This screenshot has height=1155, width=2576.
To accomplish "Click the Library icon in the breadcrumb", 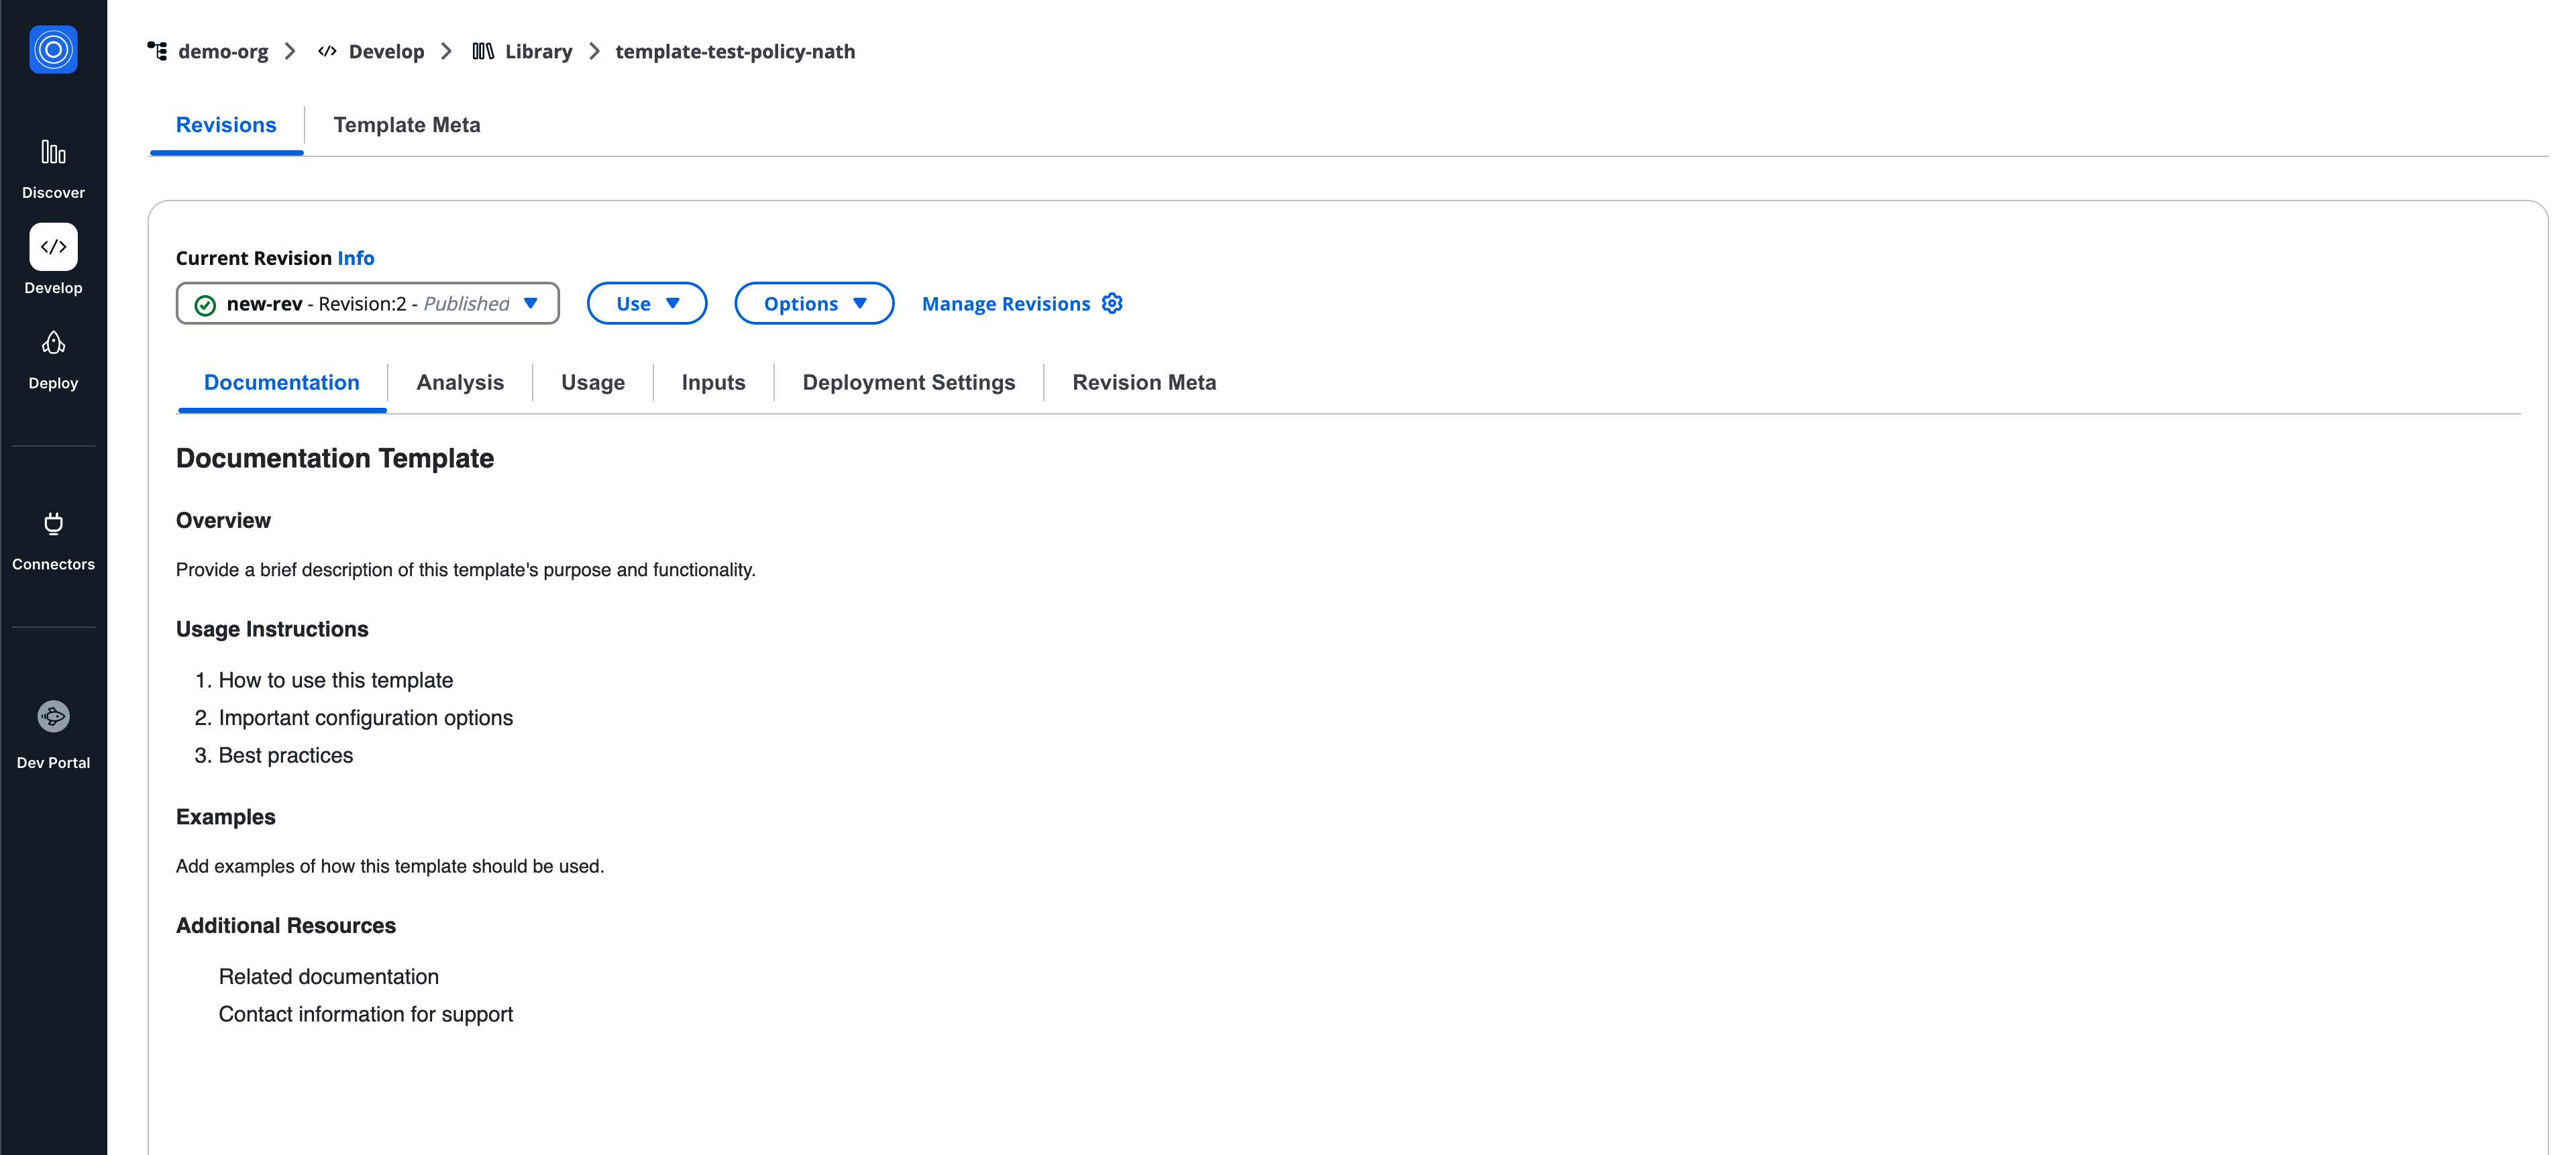I will click(x=483, y=51).
